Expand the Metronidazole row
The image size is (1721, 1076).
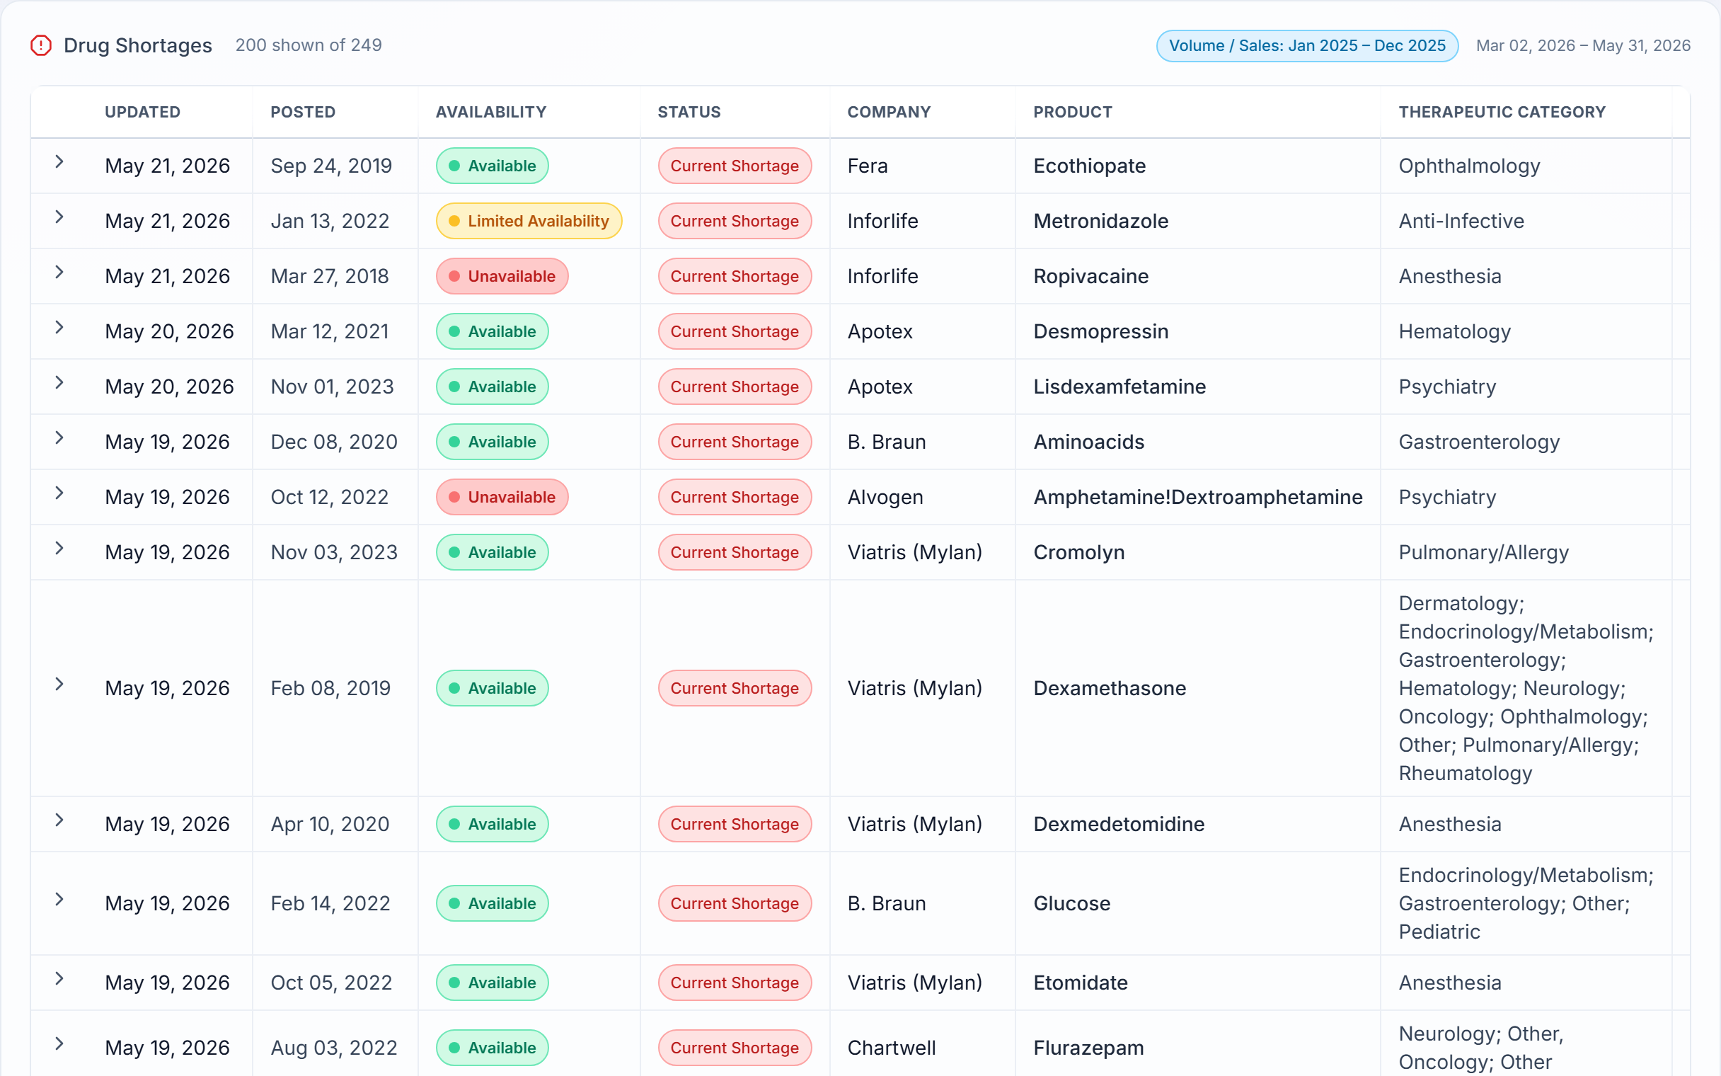59,217
